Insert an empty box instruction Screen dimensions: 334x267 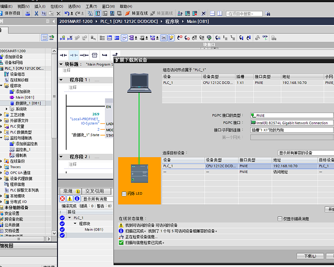[95, 55]
